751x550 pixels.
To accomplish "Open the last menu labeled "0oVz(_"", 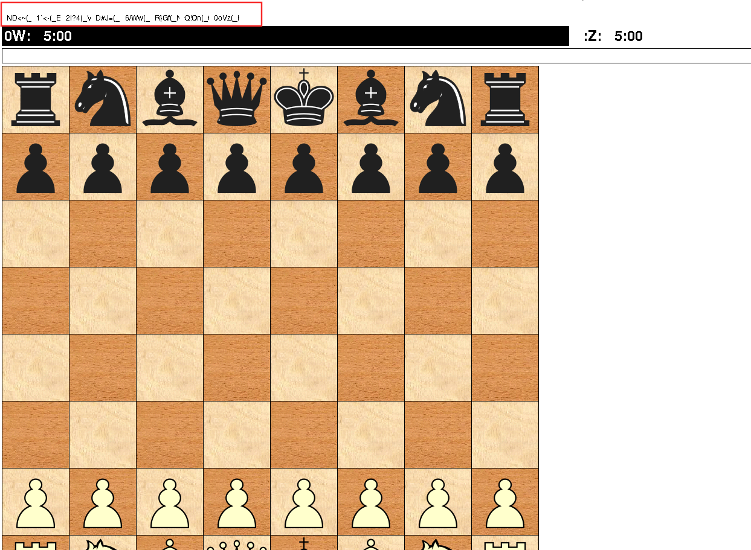I will click(x=226, y=18).
